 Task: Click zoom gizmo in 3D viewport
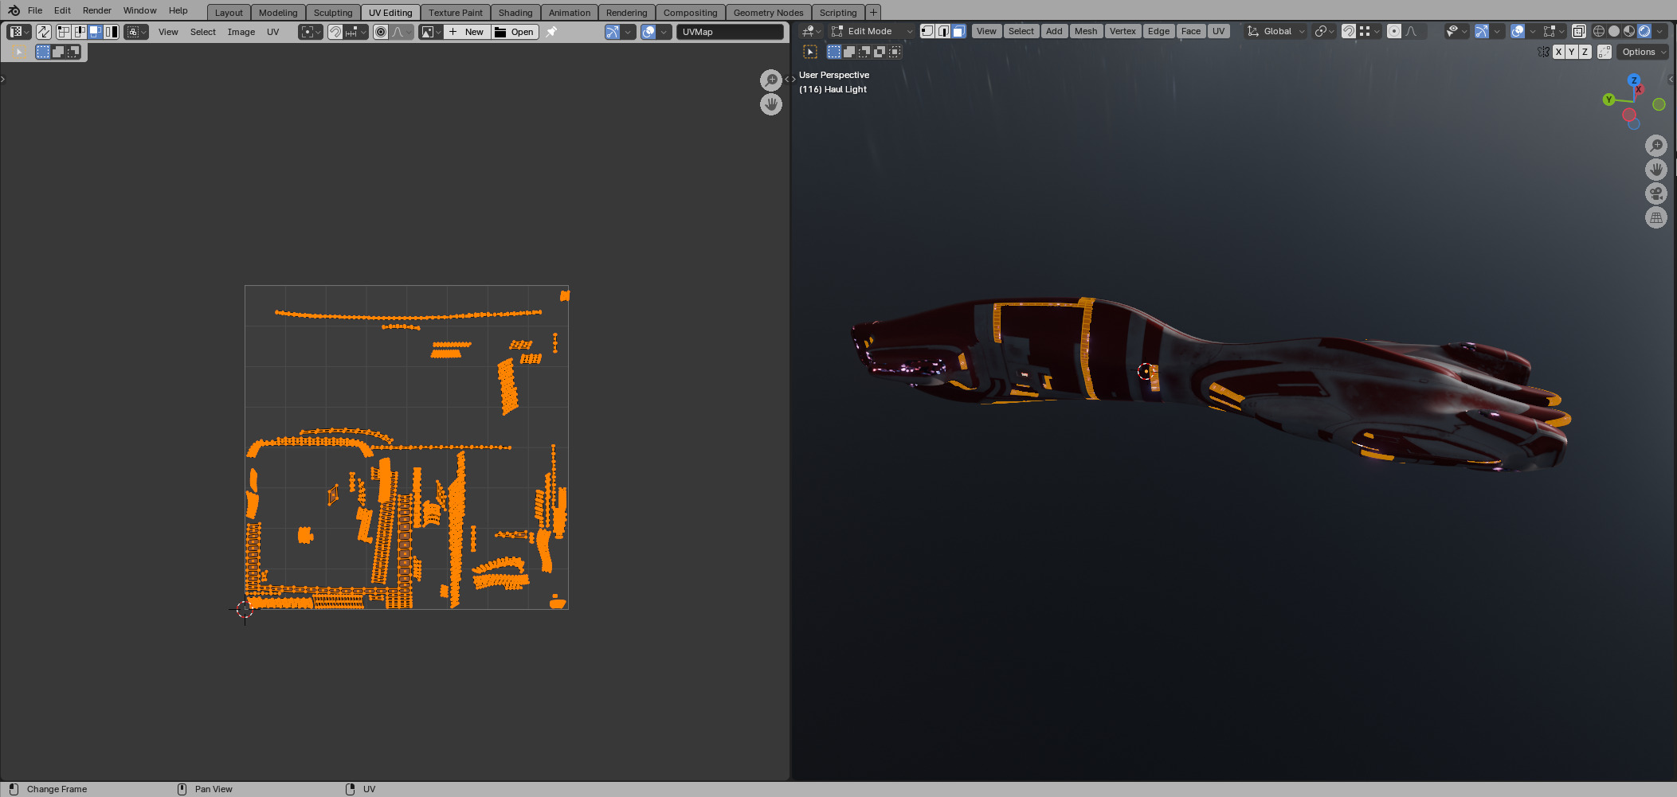1656,146
